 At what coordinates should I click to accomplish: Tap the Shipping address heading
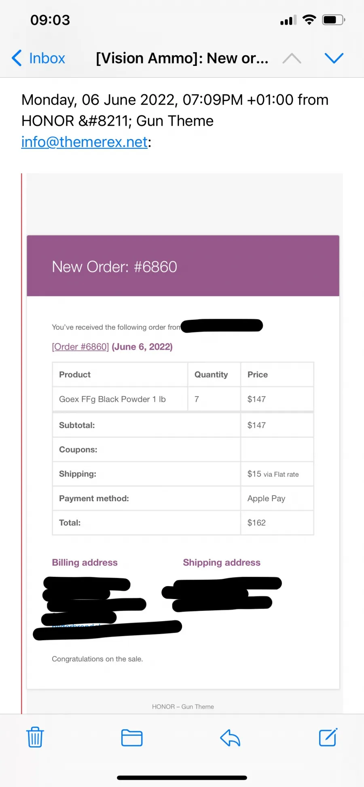point(222,563)
